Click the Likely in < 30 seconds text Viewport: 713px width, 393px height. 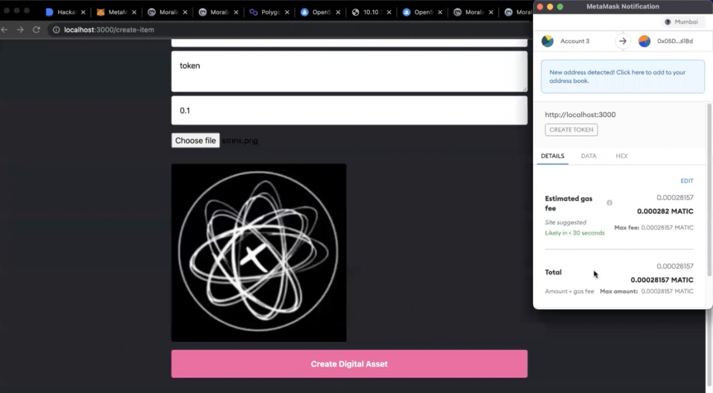point(575,233)
